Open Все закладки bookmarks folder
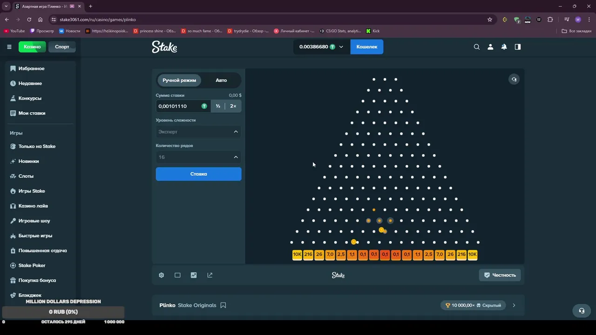This screenshot has width=596, height=335. point(576,31)
